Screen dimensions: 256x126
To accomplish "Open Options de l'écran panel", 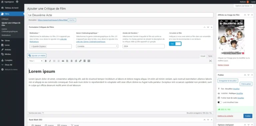I will [243, 6].
